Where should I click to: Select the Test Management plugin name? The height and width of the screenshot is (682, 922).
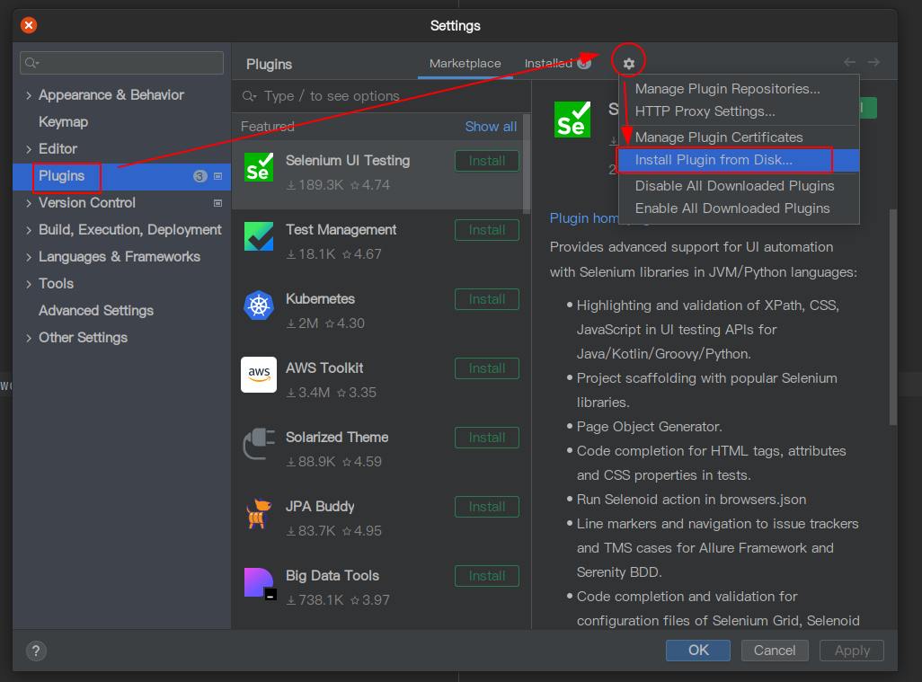click(341, 229)
